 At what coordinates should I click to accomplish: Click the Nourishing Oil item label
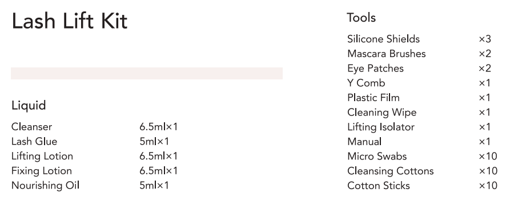pyautogui.click(x=45, y=186)
